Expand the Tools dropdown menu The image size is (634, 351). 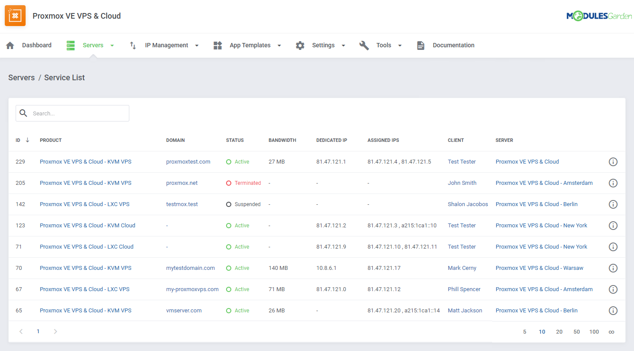click(x=400, y=45)
